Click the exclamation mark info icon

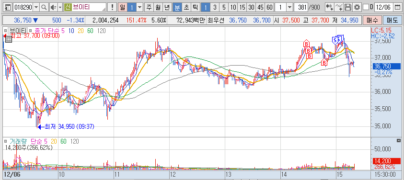point(112,7)
